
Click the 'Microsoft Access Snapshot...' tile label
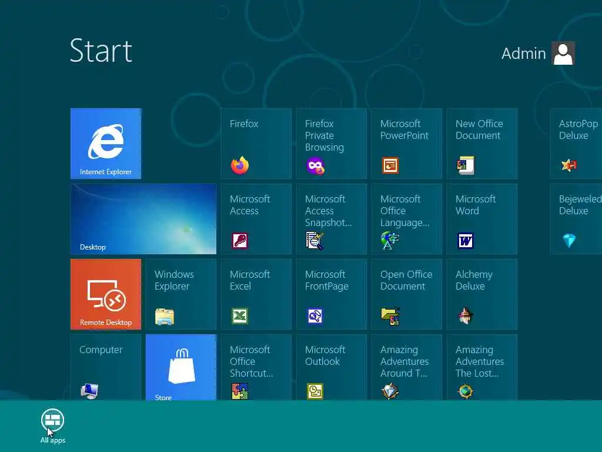[x=328, y=211]
